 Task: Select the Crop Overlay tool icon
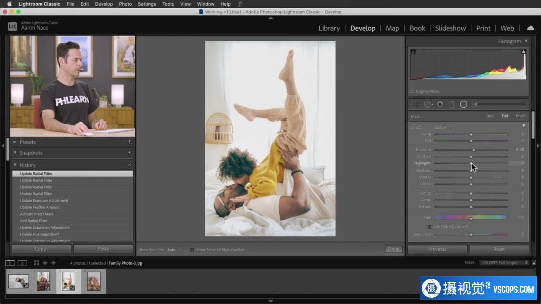[415, 104]
